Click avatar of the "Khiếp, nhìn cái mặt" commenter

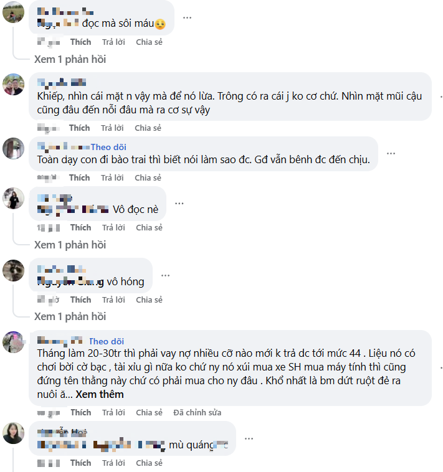(13, 84)
